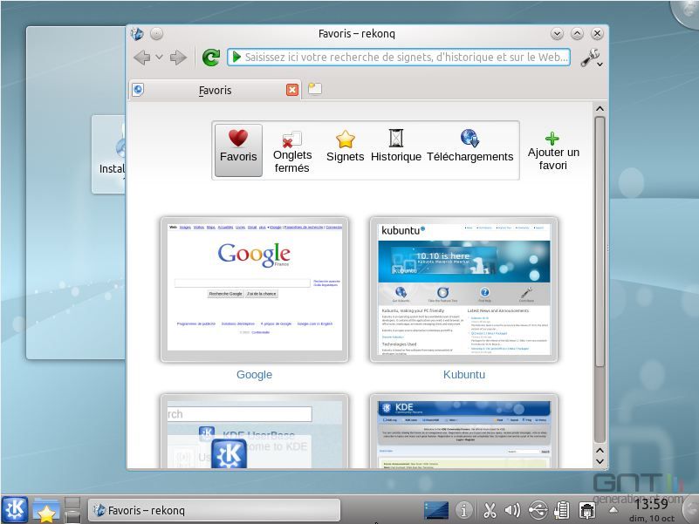The height and width of the screenshot is (524, 699).
Task: Open the Klipper scissors clipboard icon
Action: pos(490,510)
